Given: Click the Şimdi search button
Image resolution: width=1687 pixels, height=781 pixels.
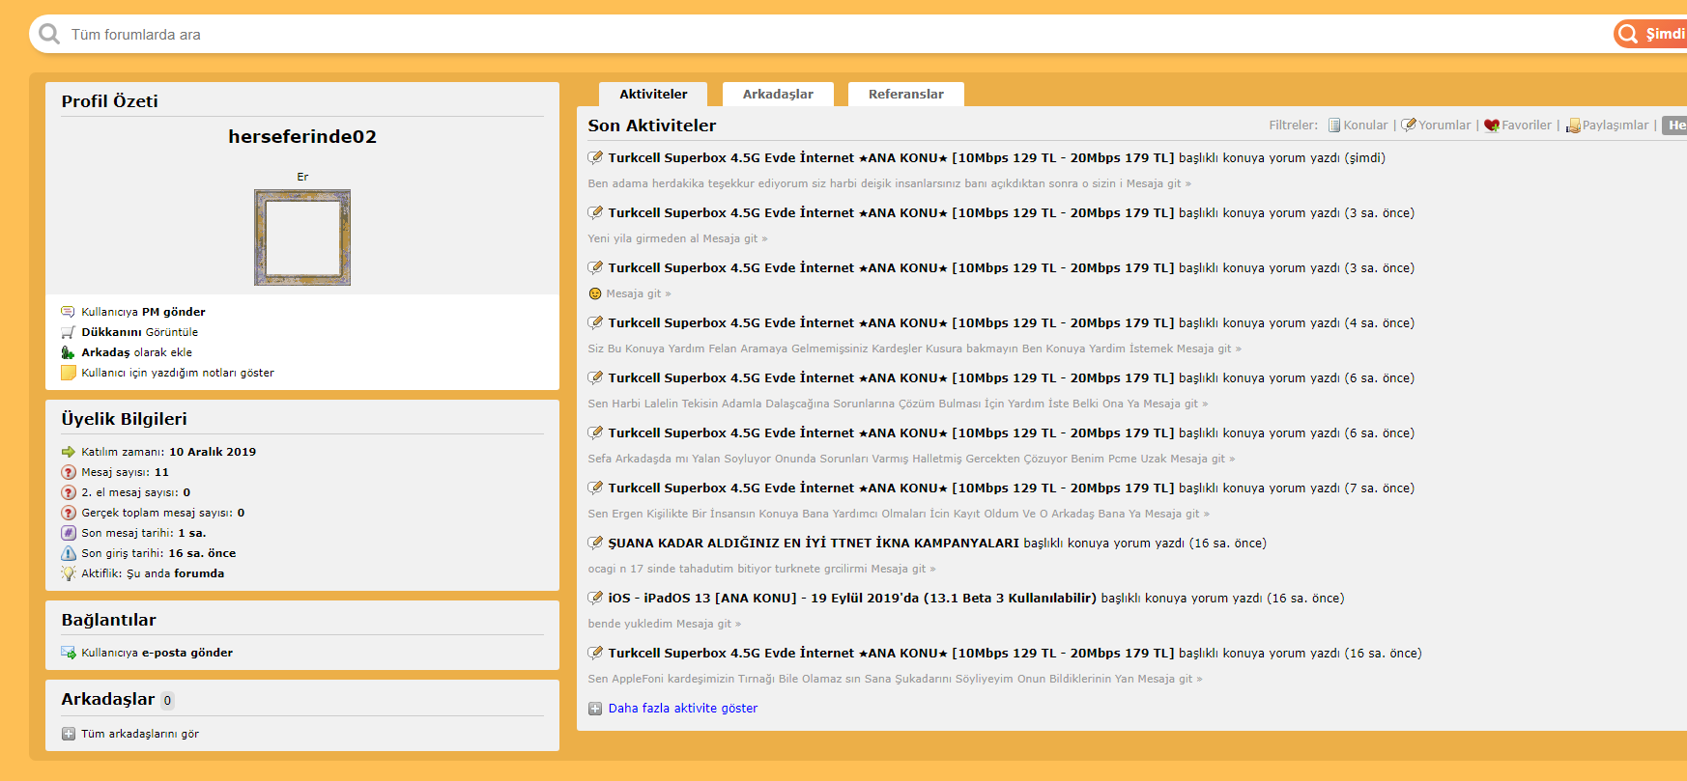Looking at the screenshot, I should [x=1651, y=34].
